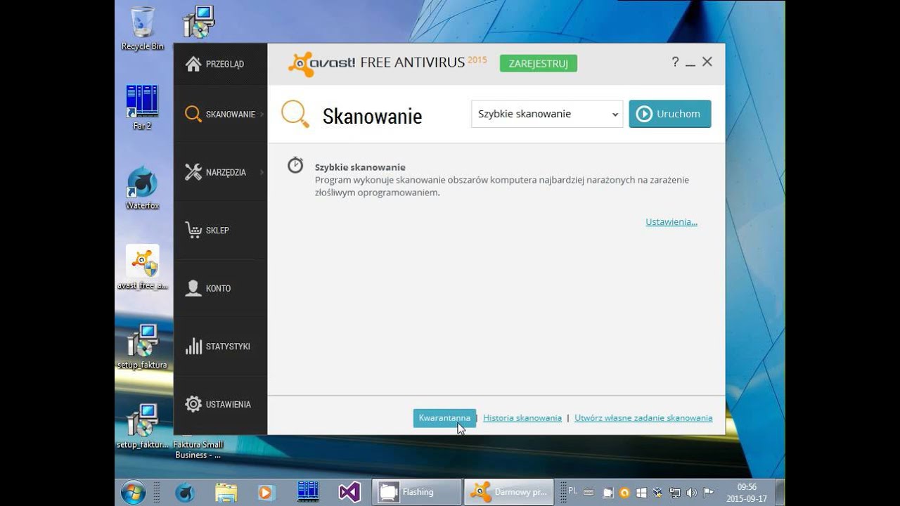This screenshot has height=506, width=900.
Task: Select the installer icon next to Recycle Bin
Action: pyautogui.click(x=199, y=22)
